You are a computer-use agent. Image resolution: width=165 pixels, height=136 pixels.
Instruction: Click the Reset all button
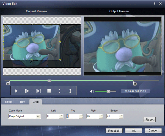click(114, 131)
